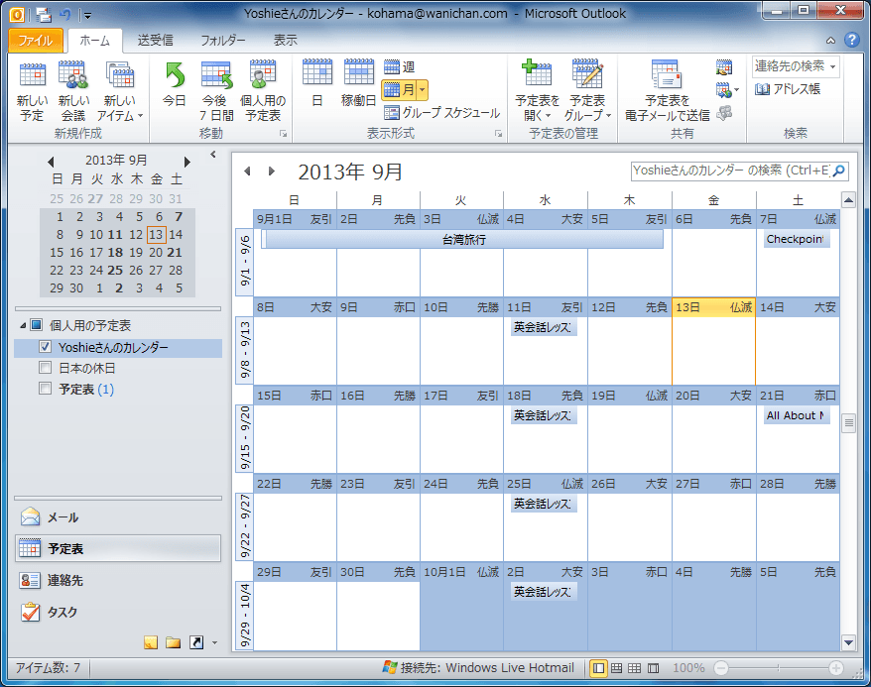Click next month arrow in date navigator
Image resolution: width=871 pixels, height=687 pixels.
coord(187,162)
